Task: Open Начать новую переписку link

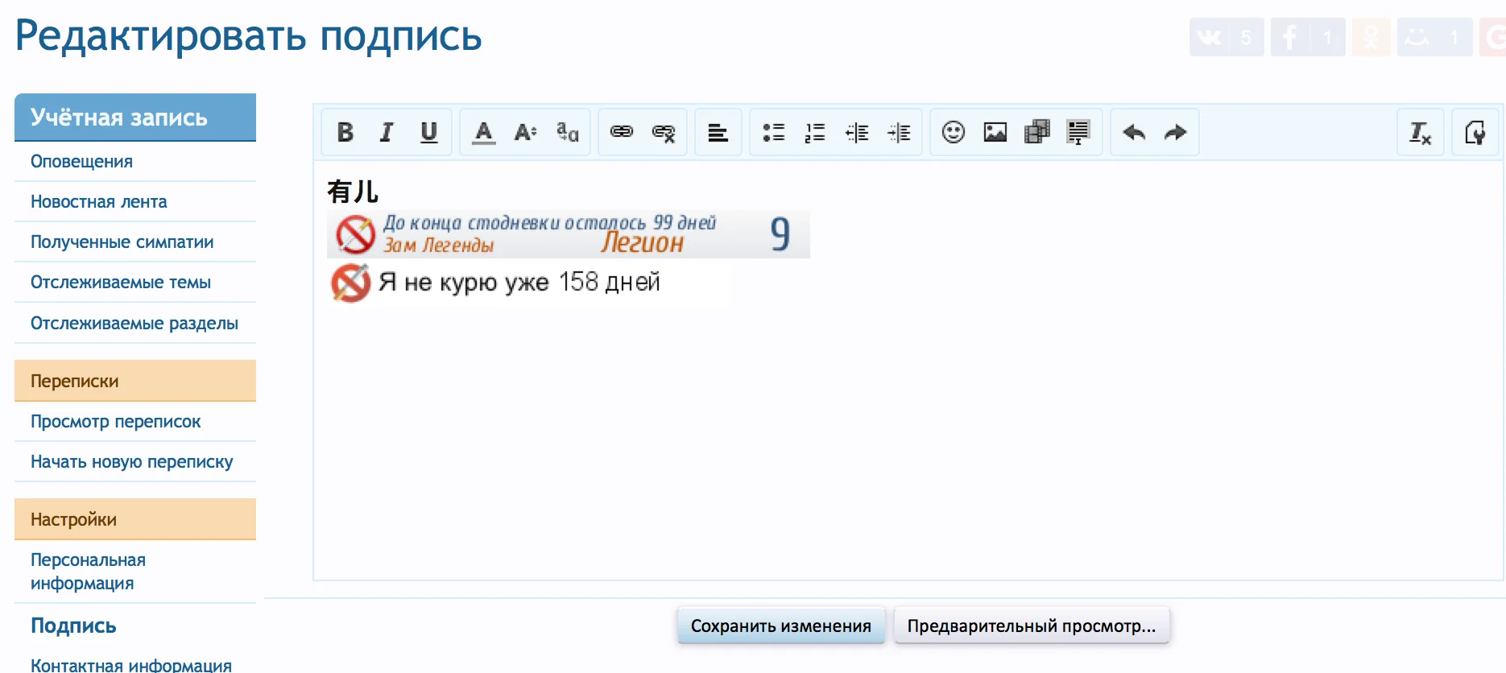Action: coord(131,461)
